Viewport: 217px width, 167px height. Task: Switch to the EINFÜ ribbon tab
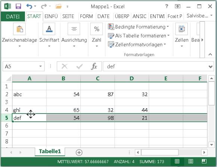click(51, 16)
